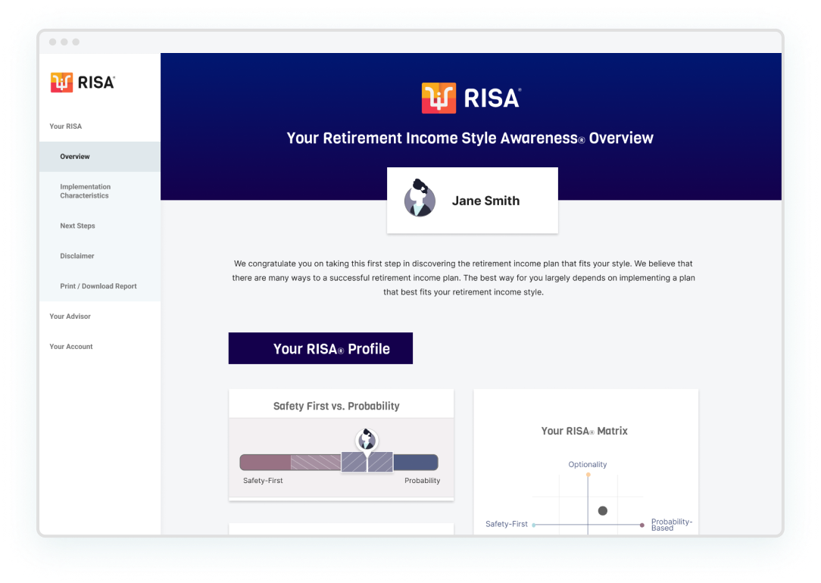The height and width of the screenshot is (583, 821).
Task: Expand the Your Advisor section
Action: [70, 316]
